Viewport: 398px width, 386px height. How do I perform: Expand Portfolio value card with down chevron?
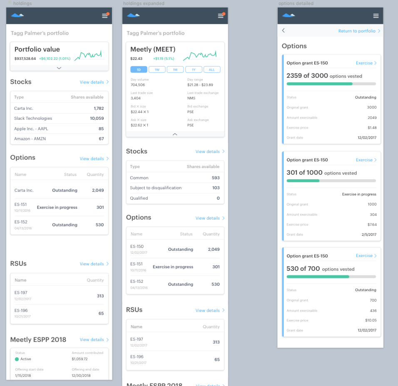click(59, 68)
